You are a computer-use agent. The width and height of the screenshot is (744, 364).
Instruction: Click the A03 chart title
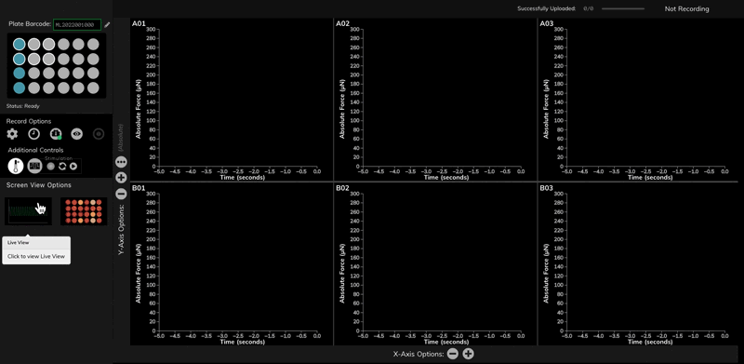[x=547, y=23]
